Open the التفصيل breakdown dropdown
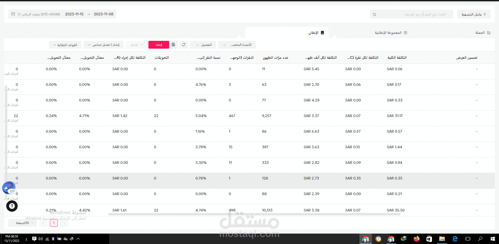 click(203, 45)
